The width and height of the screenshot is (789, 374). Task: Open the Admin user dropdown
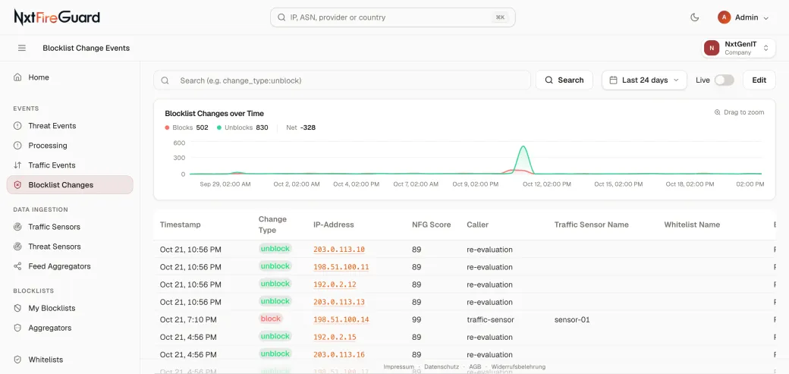[x=743, y=17]
